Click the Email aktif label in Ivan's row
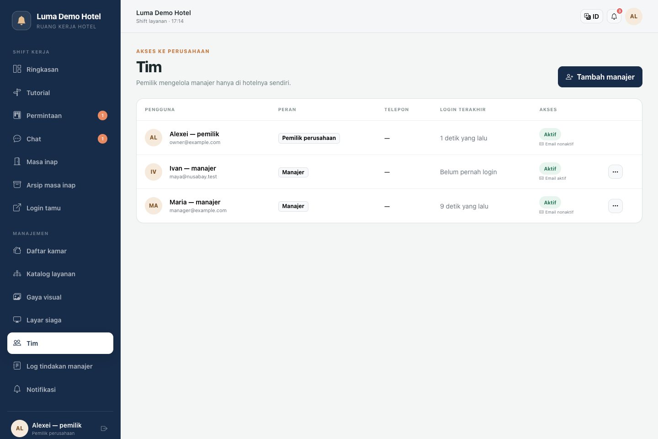The height and width of the screenshot is (439, 658). pos(553,178)
